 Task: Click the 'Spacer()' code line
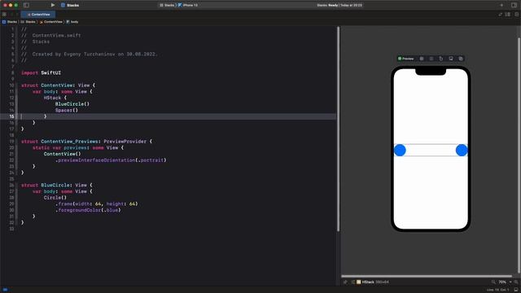(67, 110)
